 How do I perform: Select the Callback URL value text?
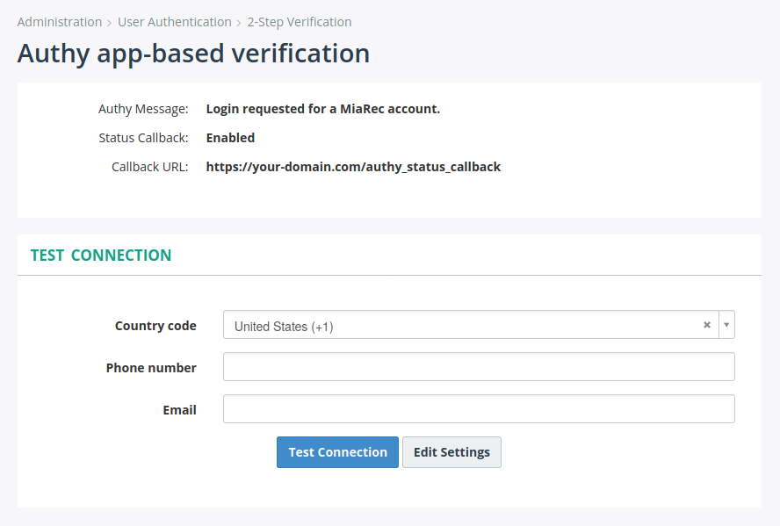click(353, 167)
